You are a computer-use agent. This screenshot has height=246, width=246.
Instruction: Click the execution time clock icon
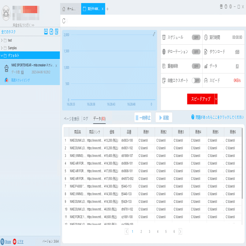tap(206, 37)
